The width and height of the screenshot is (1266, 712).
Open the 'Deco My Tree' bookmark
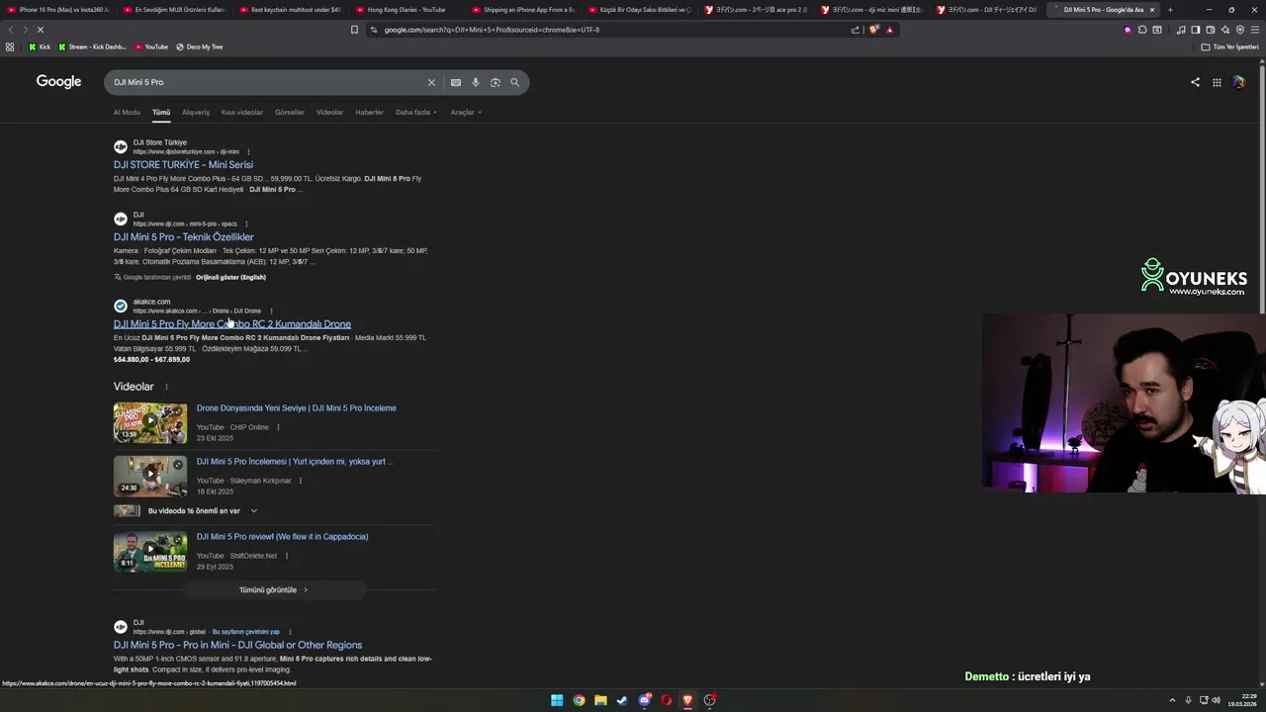[x=199, y=46]
